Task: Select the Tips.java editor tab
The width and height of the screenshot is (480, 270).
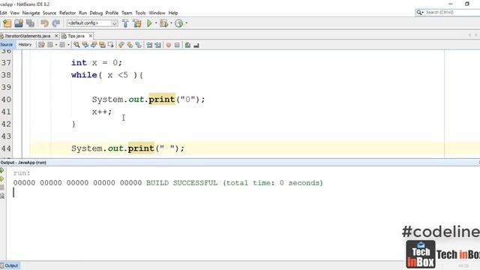Action: click(75, 36)
